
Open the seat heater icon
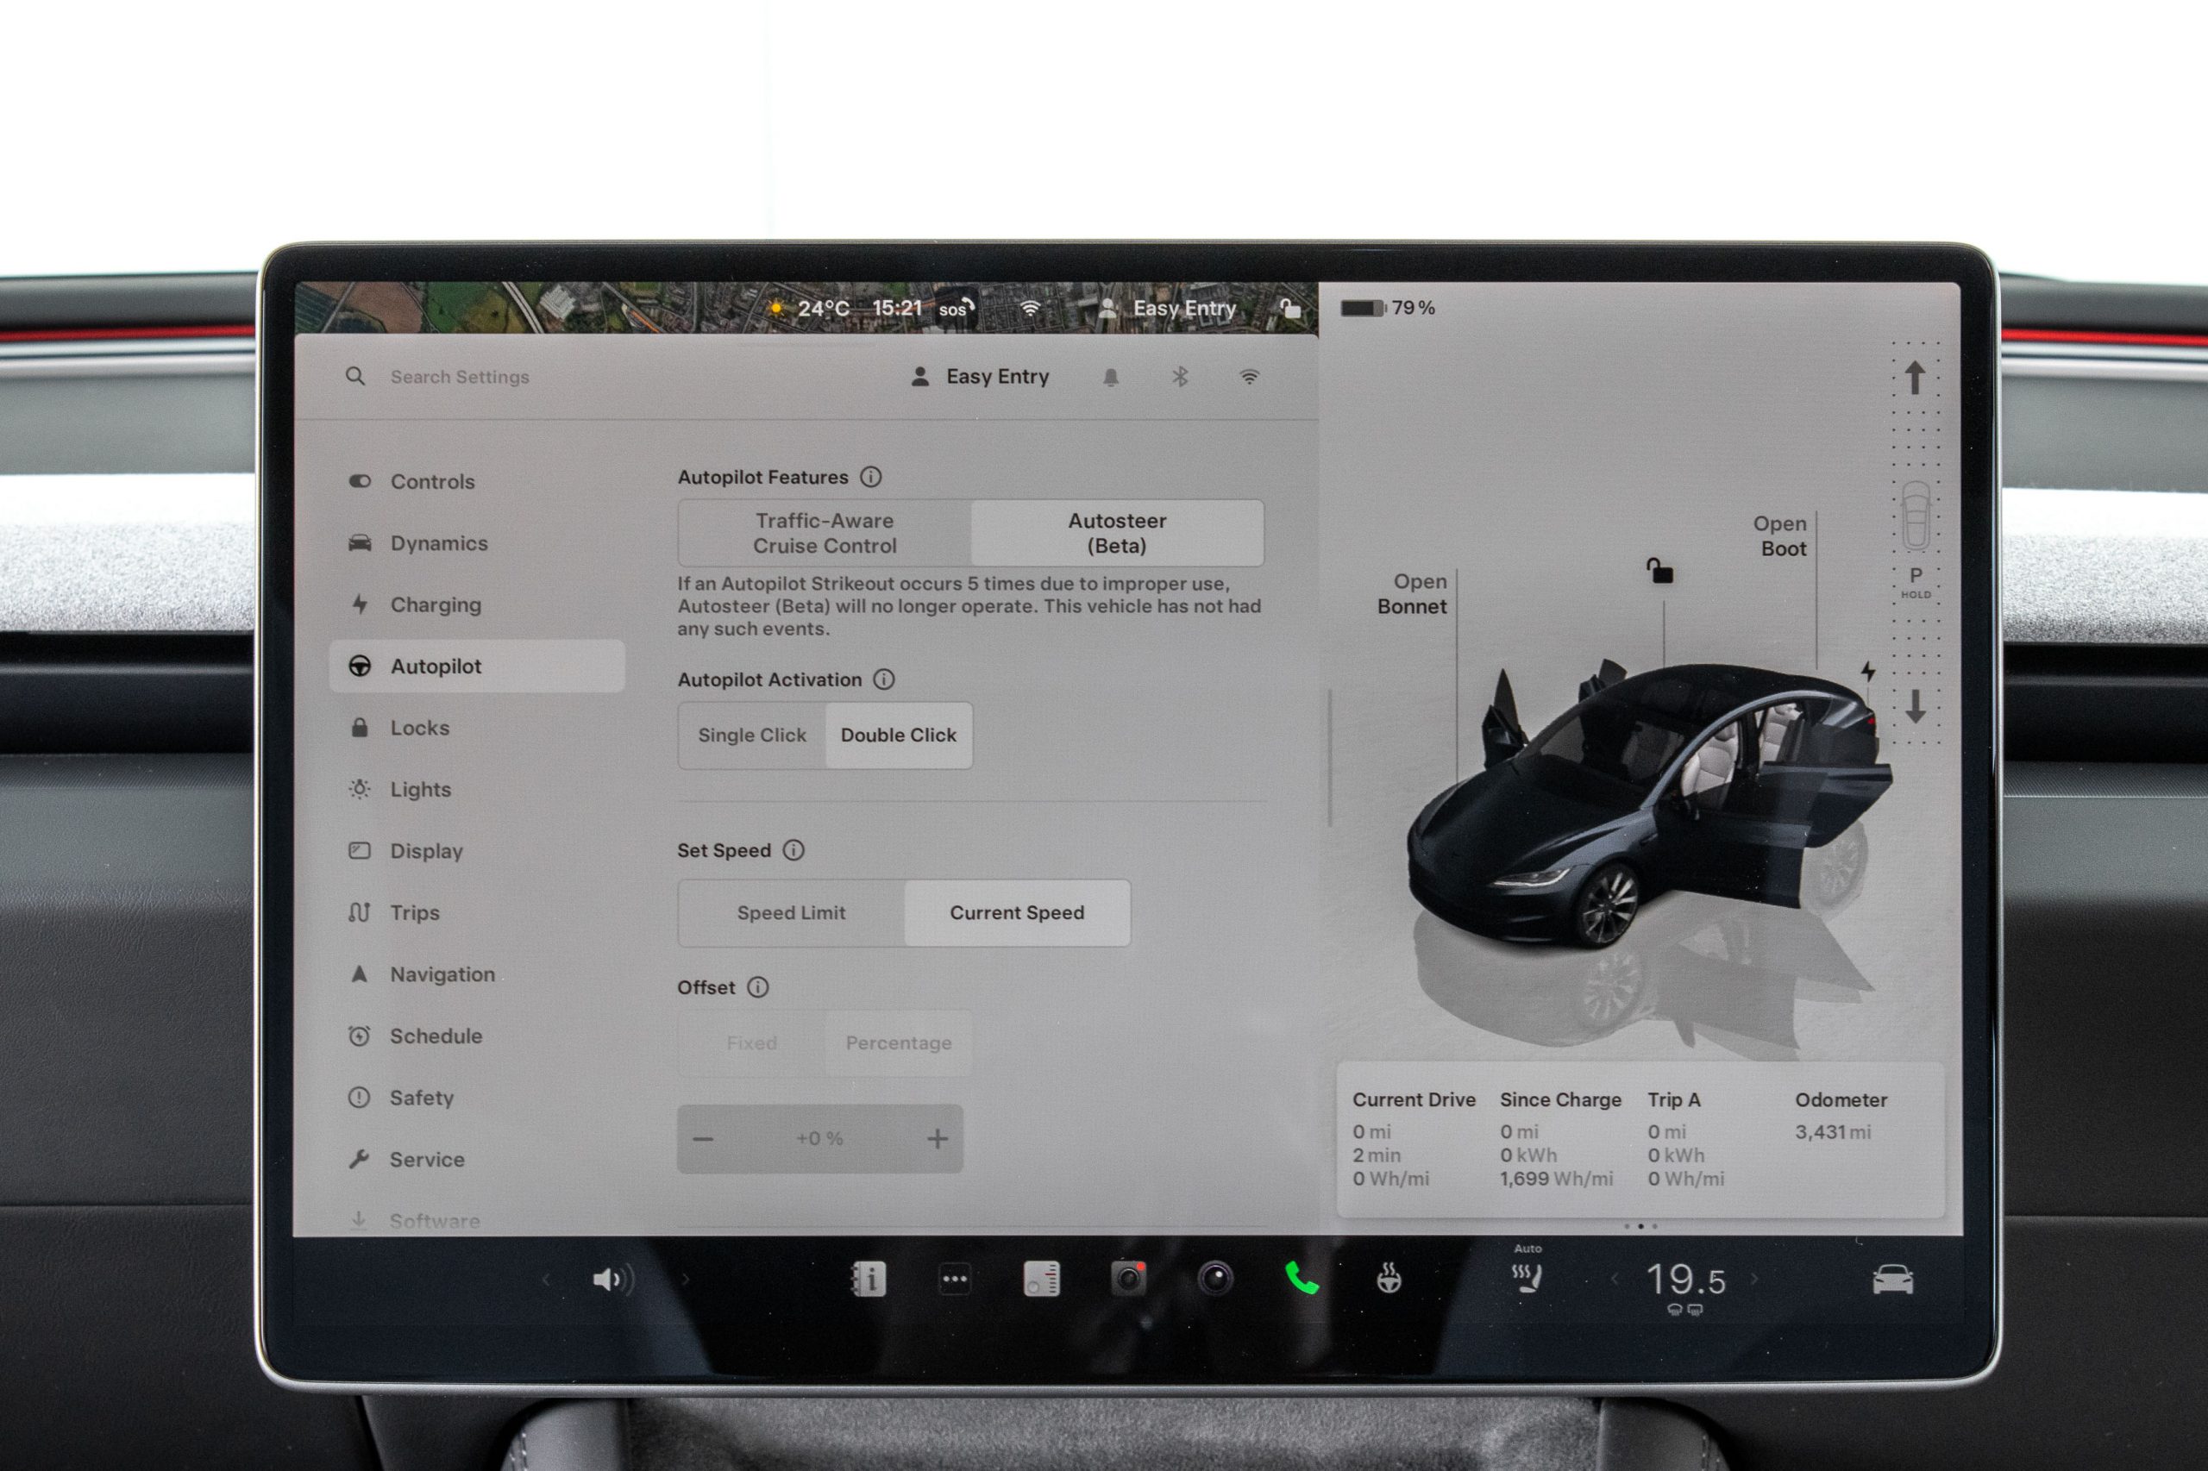click(x=1527, y=1277)
